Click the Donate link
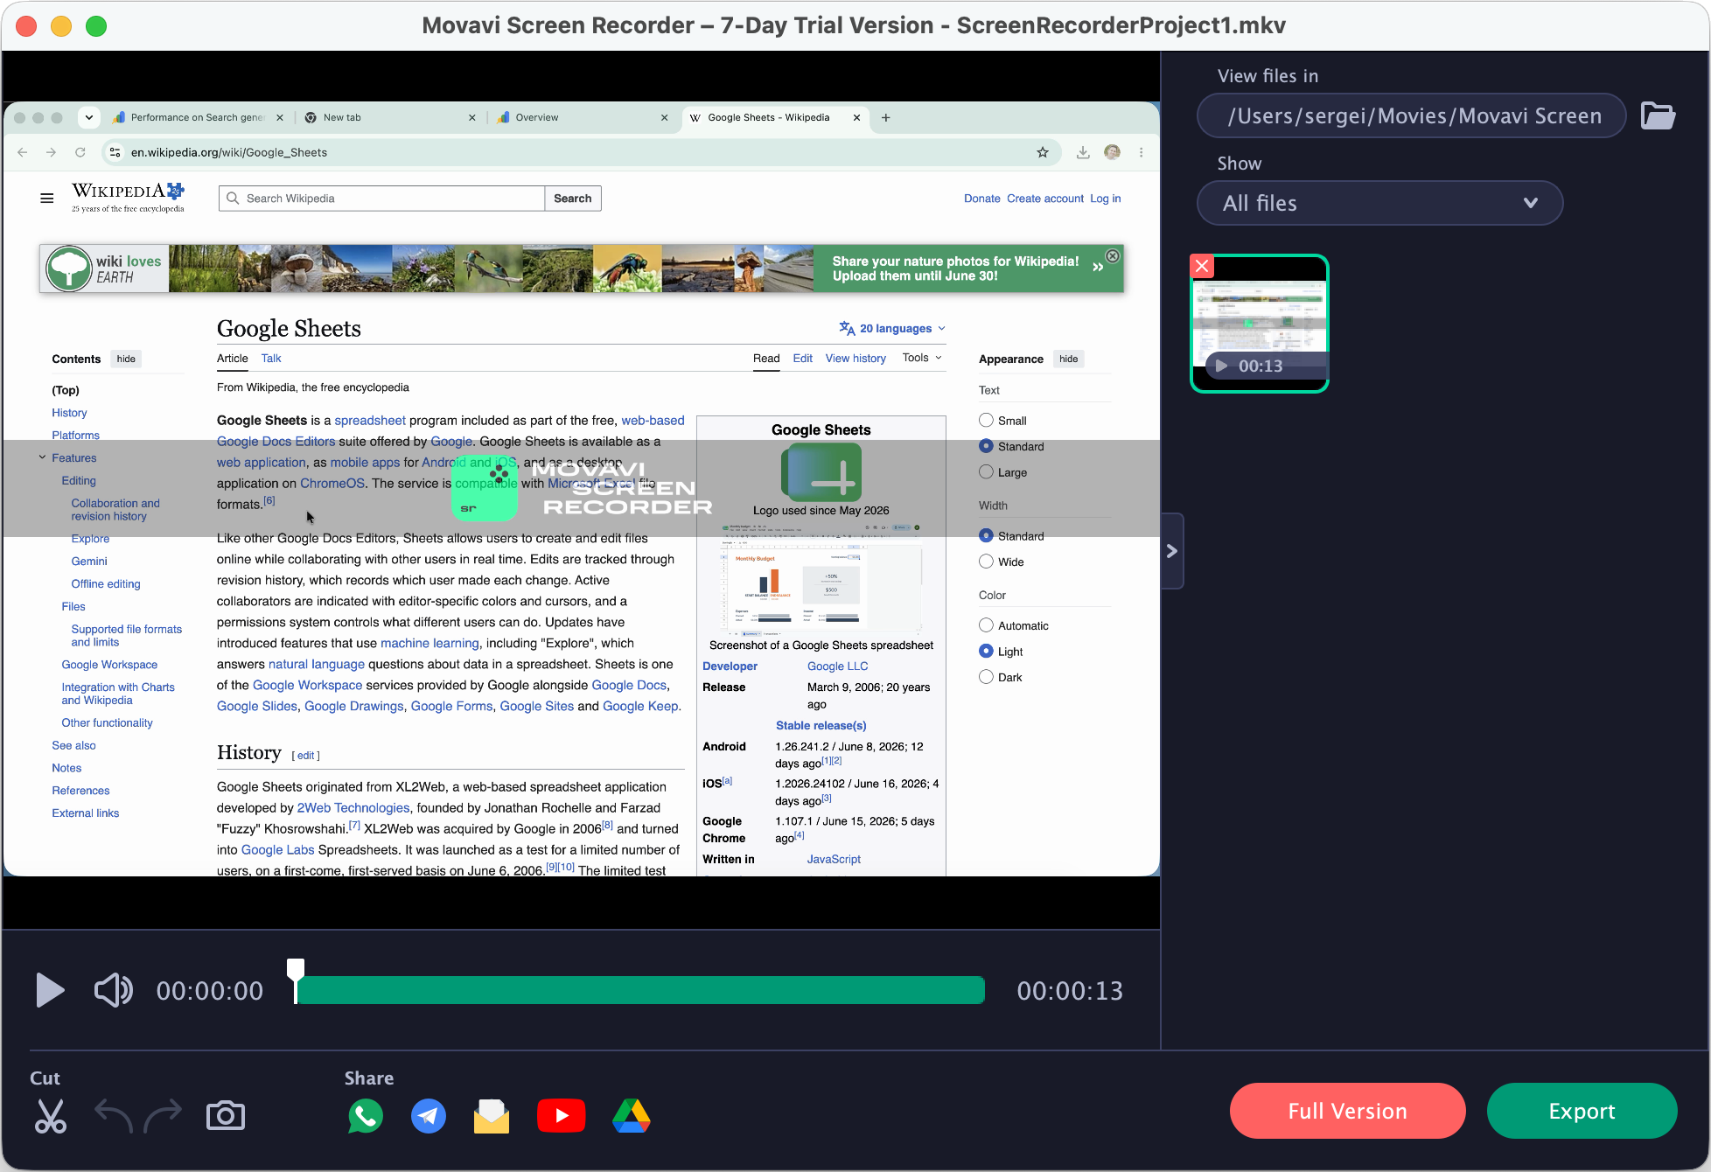This screenshot has height=1172, width=1711. pos(981,199)
